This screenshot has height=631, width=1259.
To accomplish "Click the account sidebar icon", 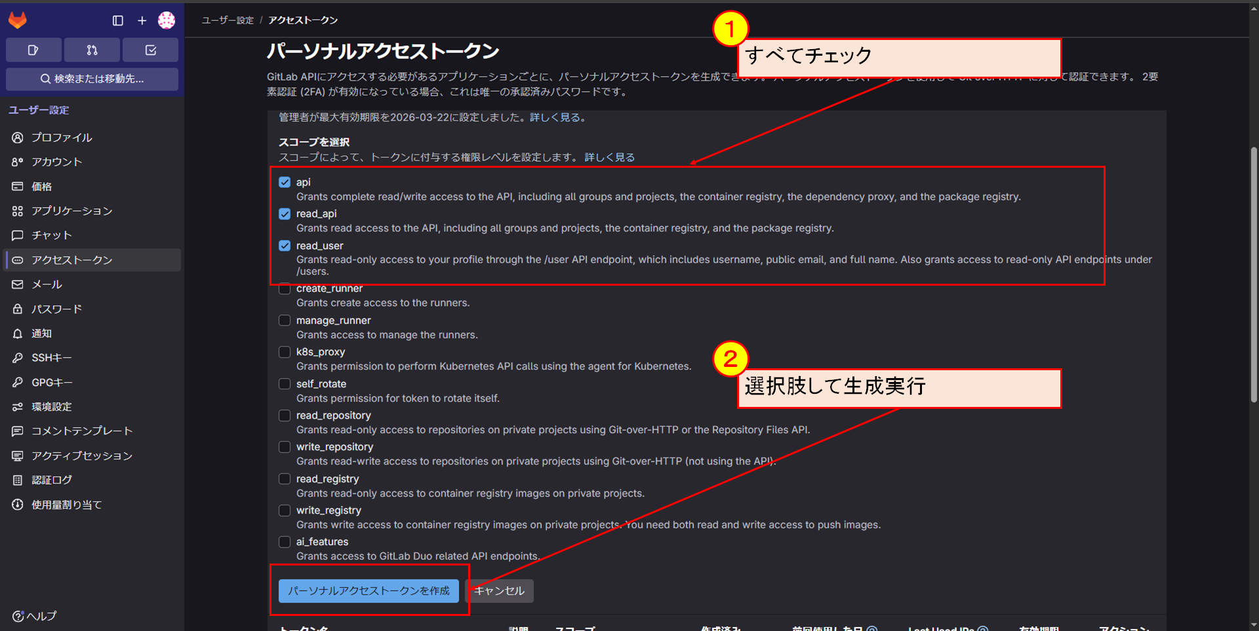I will click(x=18, y=162).
